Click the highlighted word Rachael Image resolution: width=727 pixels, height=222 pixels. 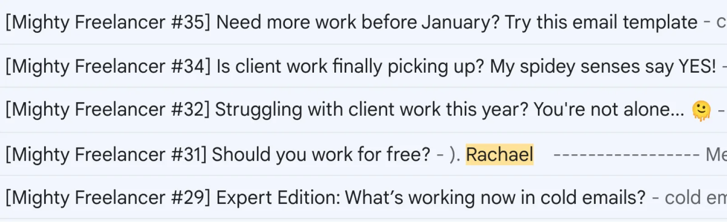(499, 154)
